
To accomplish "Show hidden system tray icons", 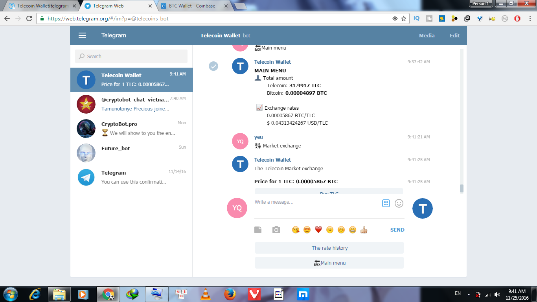I will 468,294.
